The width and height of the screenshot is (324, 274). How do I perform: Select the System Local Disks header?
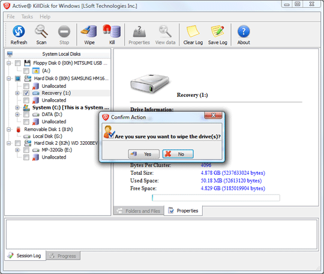58,54
